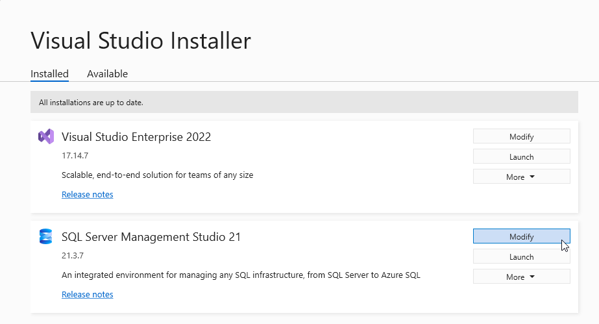The image size is (599, 324).
Task: Expand More dropdown for SQL Server Management Studio
Action: pyautogui.click(x=521, y=277)
